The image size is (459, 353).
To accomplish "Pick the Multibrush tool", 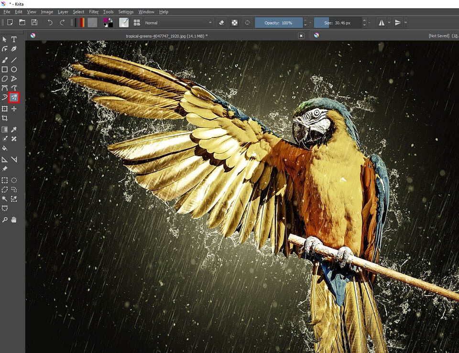I will tap(14, 97).
